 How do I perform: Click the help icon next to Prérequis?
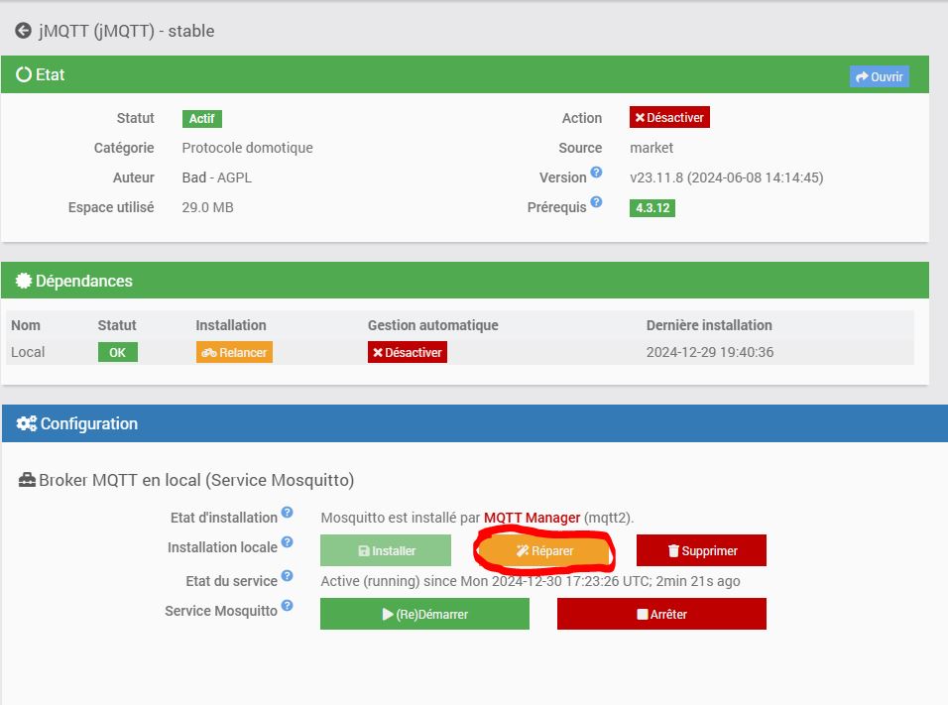tap(596, 202)
